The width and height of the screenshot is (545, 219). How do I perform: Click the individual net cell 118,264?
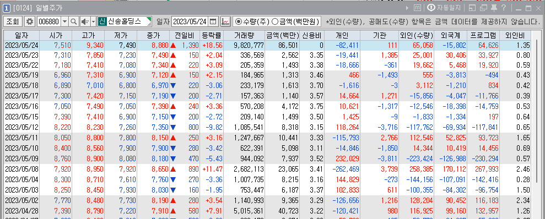pyautogui.click(x=342, y=127)
